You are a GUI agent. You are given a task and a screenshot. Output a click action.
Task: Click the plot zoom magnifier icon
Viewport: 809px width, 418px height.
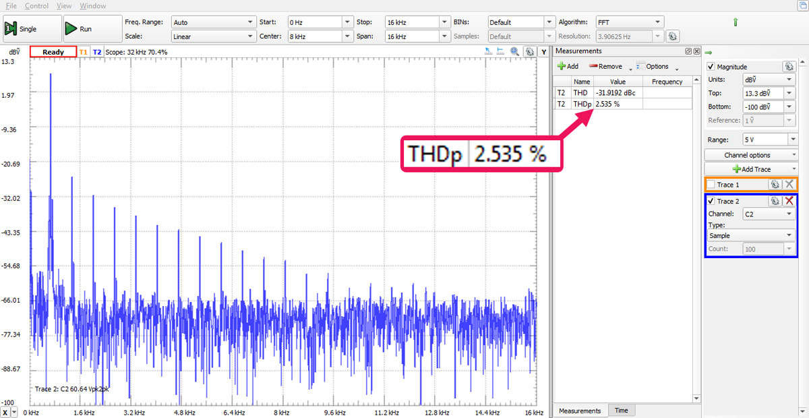515,51
